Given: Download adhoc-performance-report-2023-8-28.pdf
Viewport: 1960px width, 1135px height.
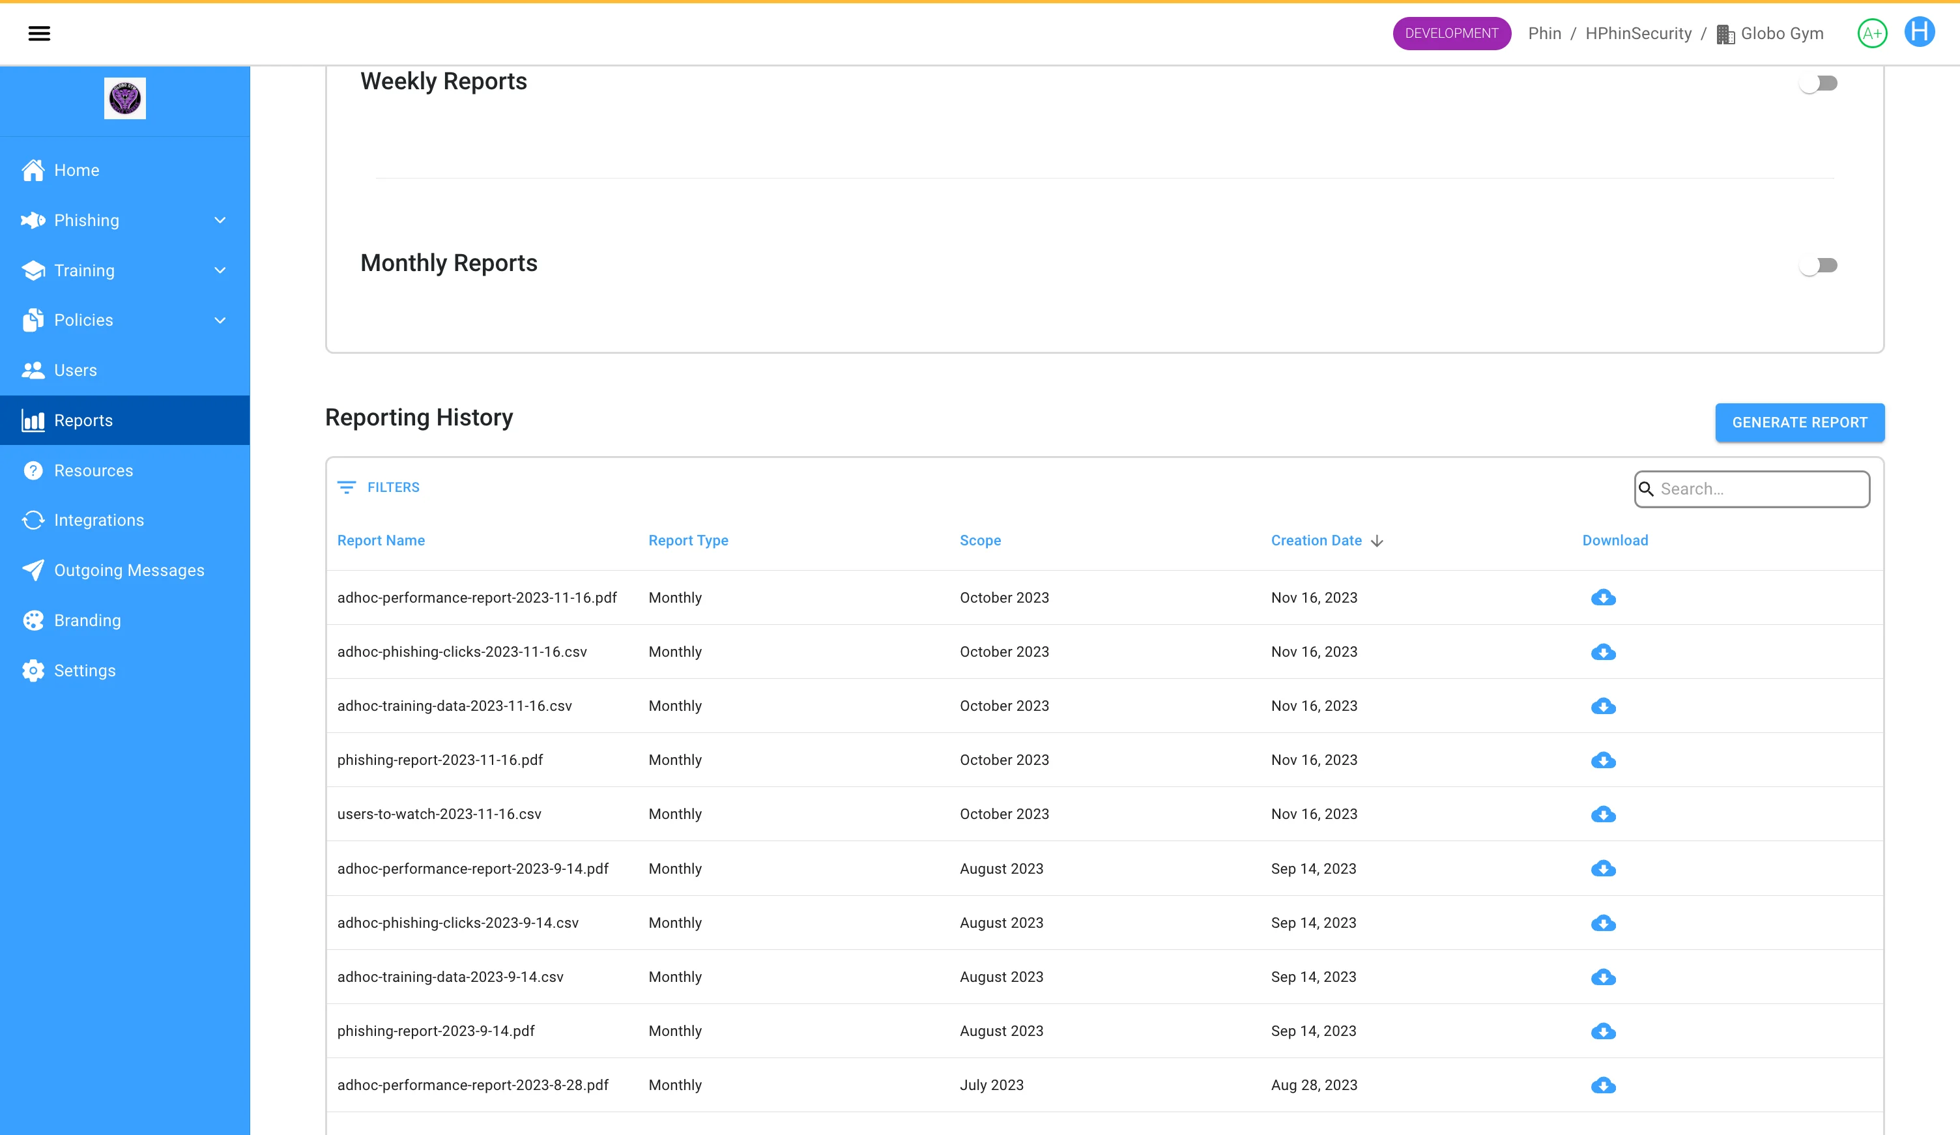Looking at the screenshot, I should coord(1603,1085).
